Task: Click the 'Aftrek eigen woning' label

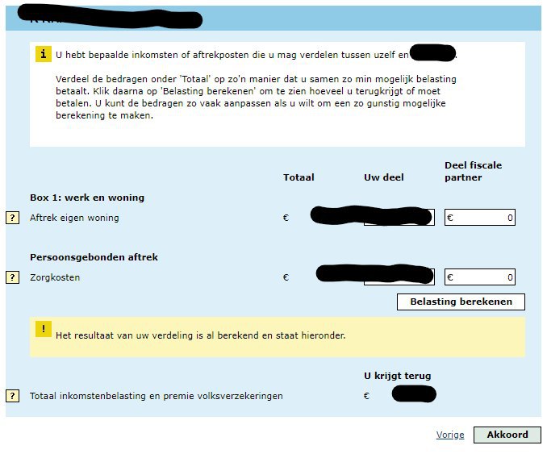Action: tap(74, 218)
